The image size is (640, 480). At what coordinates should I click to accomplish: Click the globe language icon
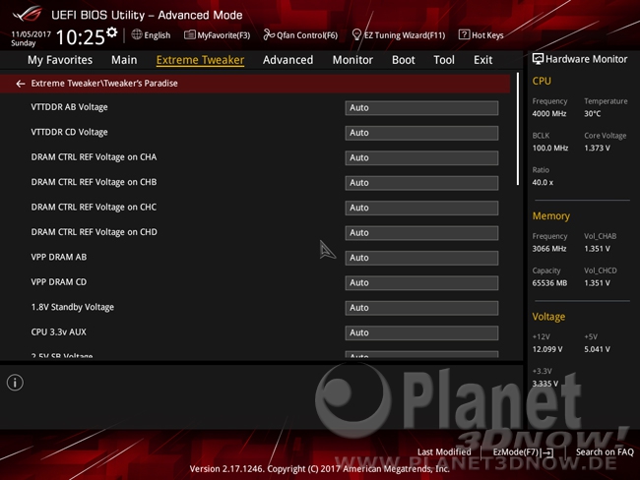tap(137, 34)
